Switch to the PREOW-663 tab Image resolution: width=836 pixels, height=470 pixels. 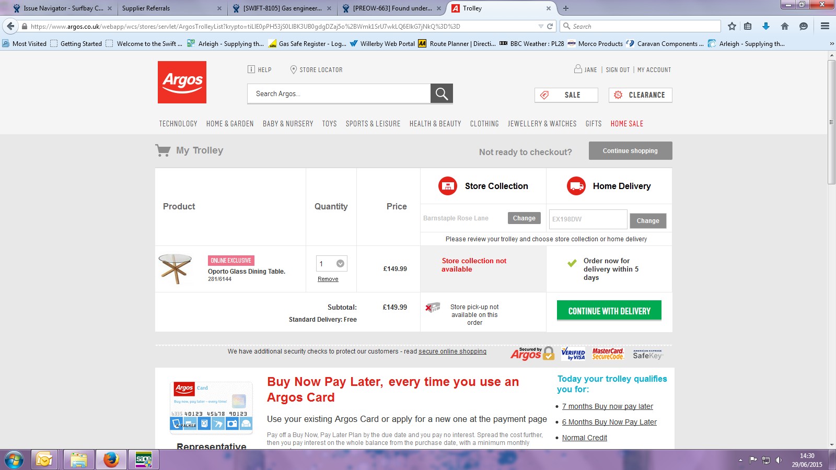[392, 8]
